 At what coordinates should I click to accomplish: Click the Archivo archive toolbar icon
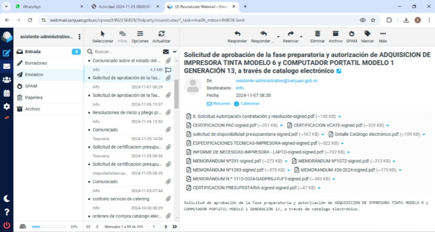[335, 34]
